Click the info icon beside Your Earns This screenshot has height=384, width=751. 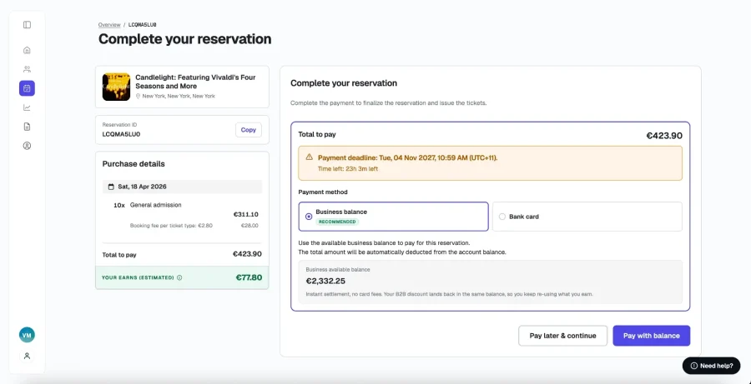point(179,277)
